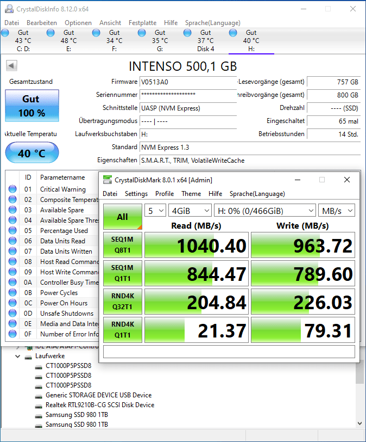Click the back arrow disk navigation button
Image resolution: width=366 pixels, height=442 pixels.
(11, 66)
